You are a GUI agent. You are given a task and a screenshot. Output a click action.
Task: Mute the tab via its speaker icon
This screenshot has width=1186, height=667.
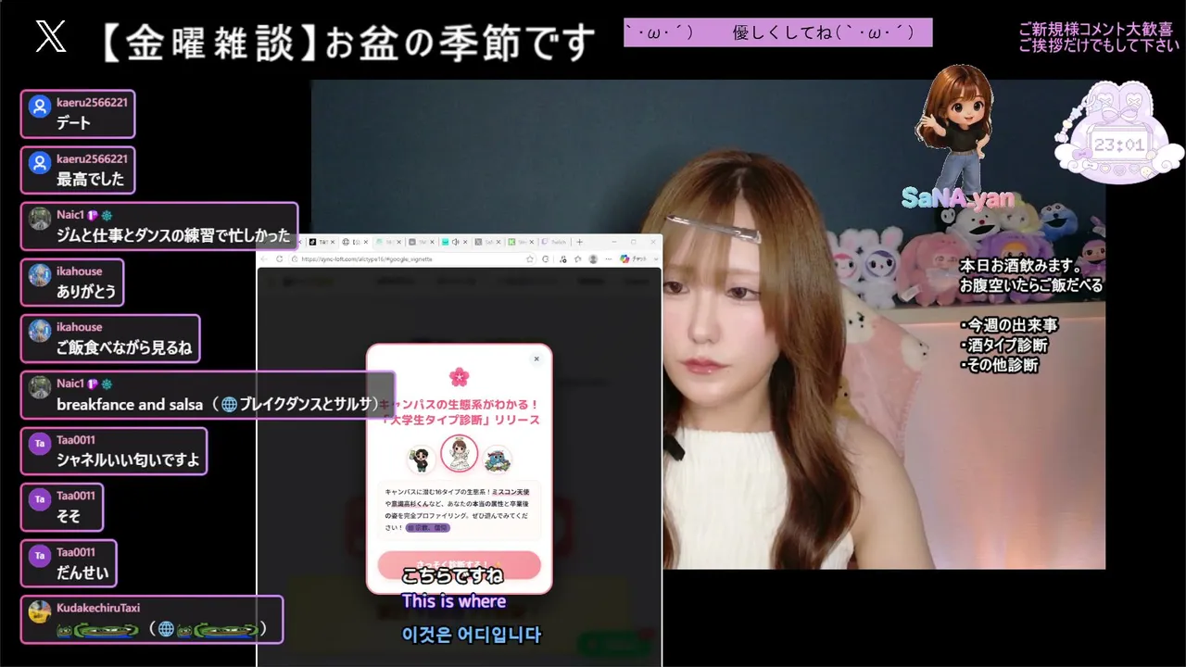455,242
